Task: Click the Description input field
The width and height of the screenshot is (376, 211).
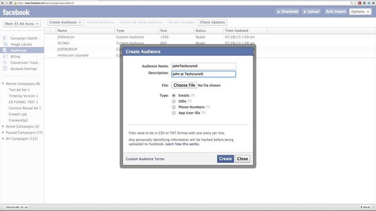Action: pos(204,74)
